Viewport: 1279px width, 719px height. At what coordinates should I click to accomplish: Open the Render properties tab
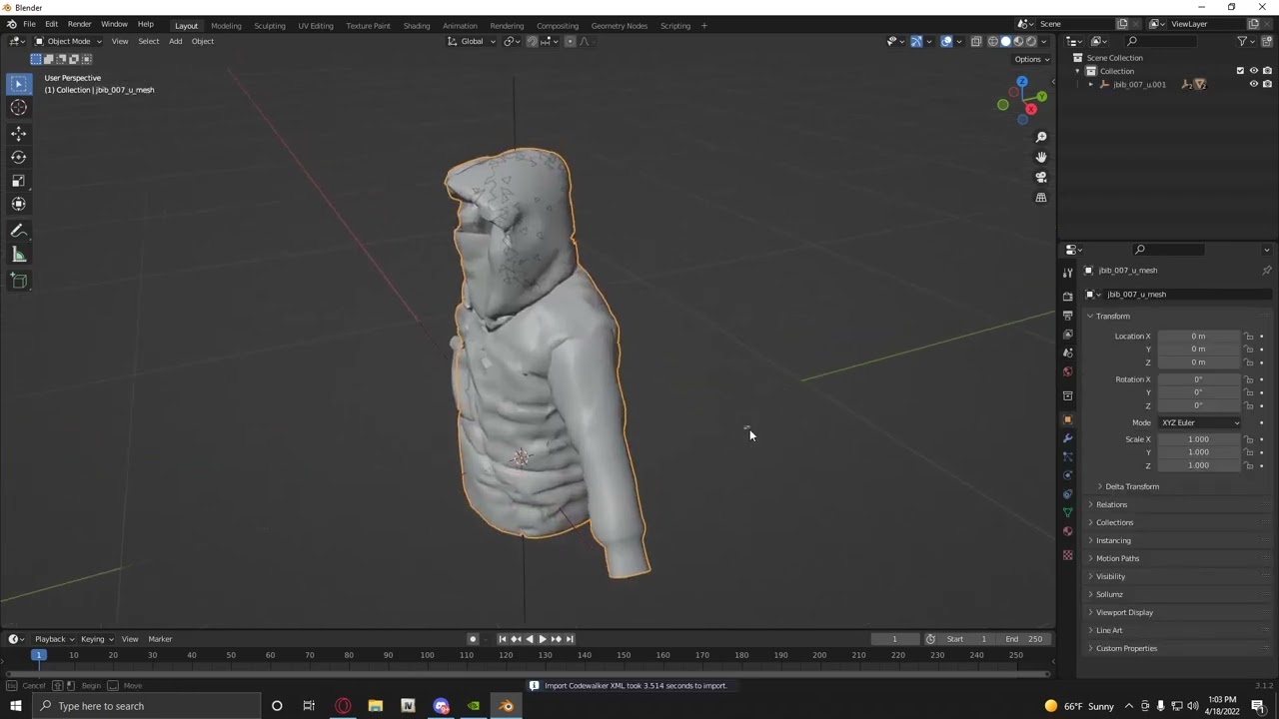pyautogui.click(x=1067, y=297)
